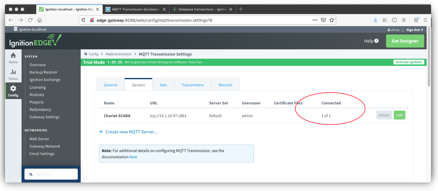
Task: Delete the Chariot SCADA server
Action: pos(384,115)
